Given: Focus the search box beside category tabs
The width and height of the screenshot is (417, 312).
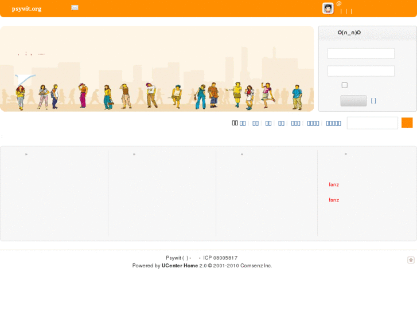Looking at the screenshot, I should pyautogui.click(x=372, y=123).
